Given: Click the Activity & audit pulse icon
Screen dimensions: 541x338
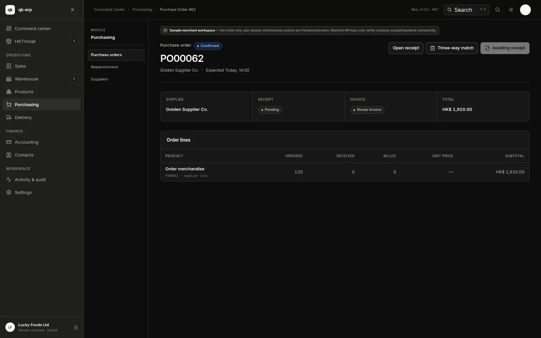Looking at the screenshot, I should click(9, 179).
